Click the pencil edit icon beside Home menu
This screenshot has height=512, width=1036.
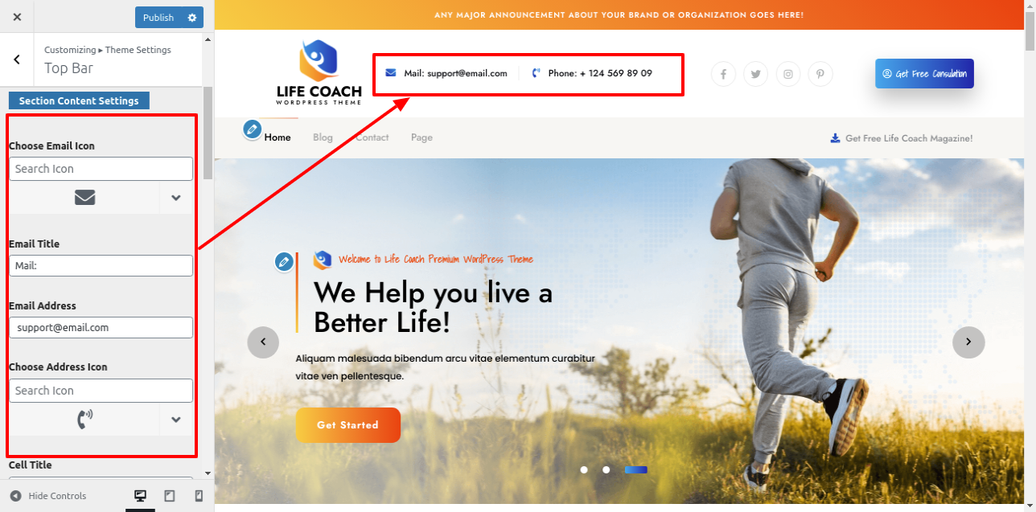coord(253,129)
